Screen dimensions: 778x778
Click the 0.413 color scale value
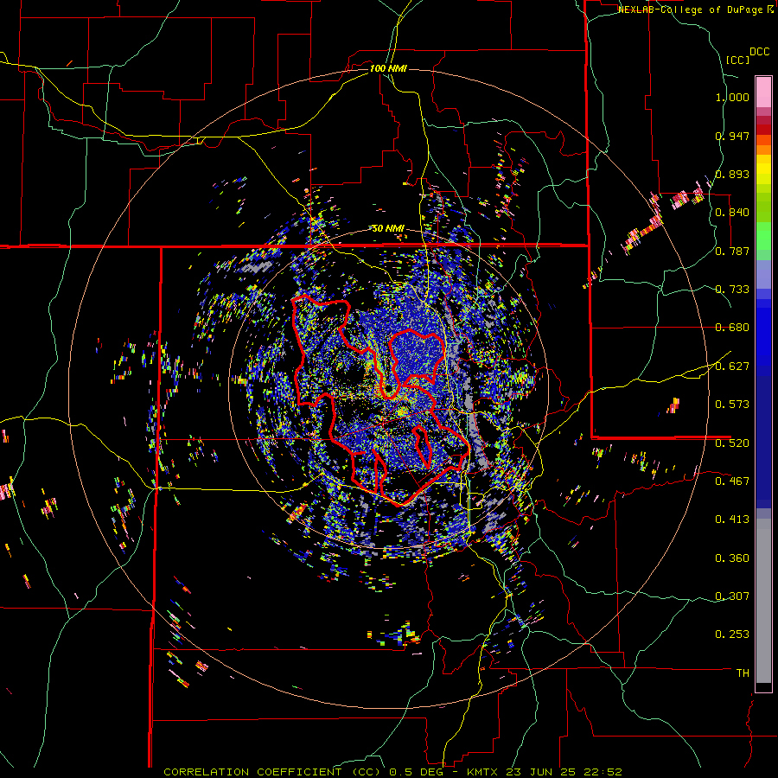click(732, 520)
